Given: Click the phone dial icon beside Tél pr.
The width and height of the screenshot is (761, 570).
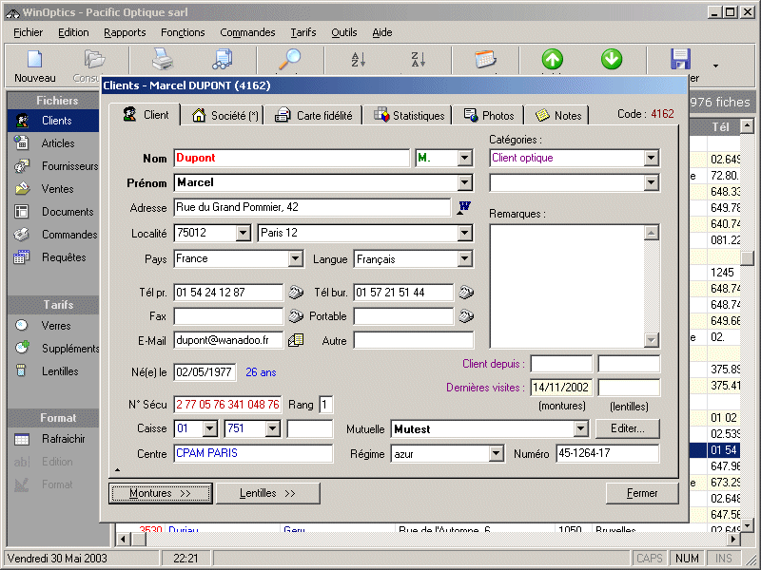Looking at the screenshot, I should (x=296, y=293).
